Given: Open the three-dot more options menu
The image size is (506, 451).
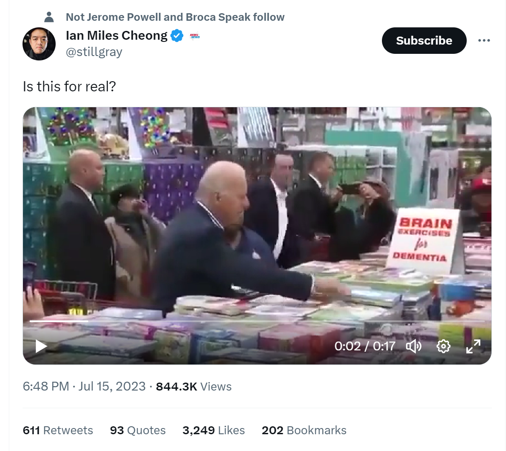Looking at the screenshot, I should click(x=484, y=40).
